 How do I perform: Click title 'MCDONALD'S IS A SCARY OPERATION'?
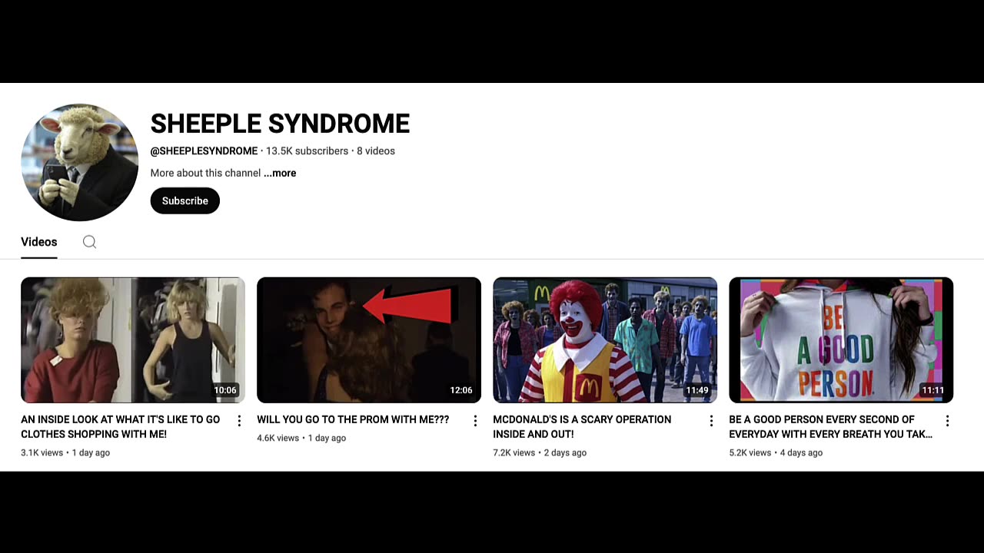click(x=582, y=427)
